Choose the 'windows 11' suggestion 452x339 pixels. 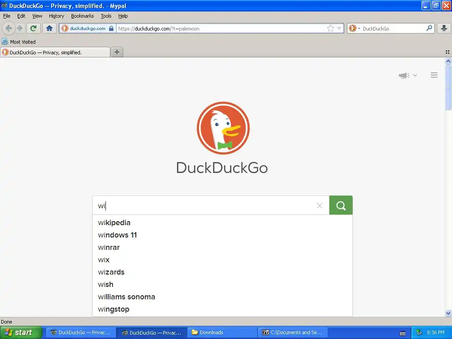tap(222, 235)
